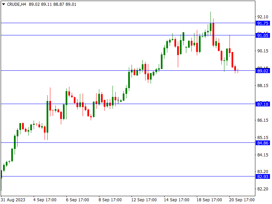Image resolution: width=272 pixels, height=204 pixels.
Task: Click the 14 Sep 17:00 time label
Action: pos(176,200)
